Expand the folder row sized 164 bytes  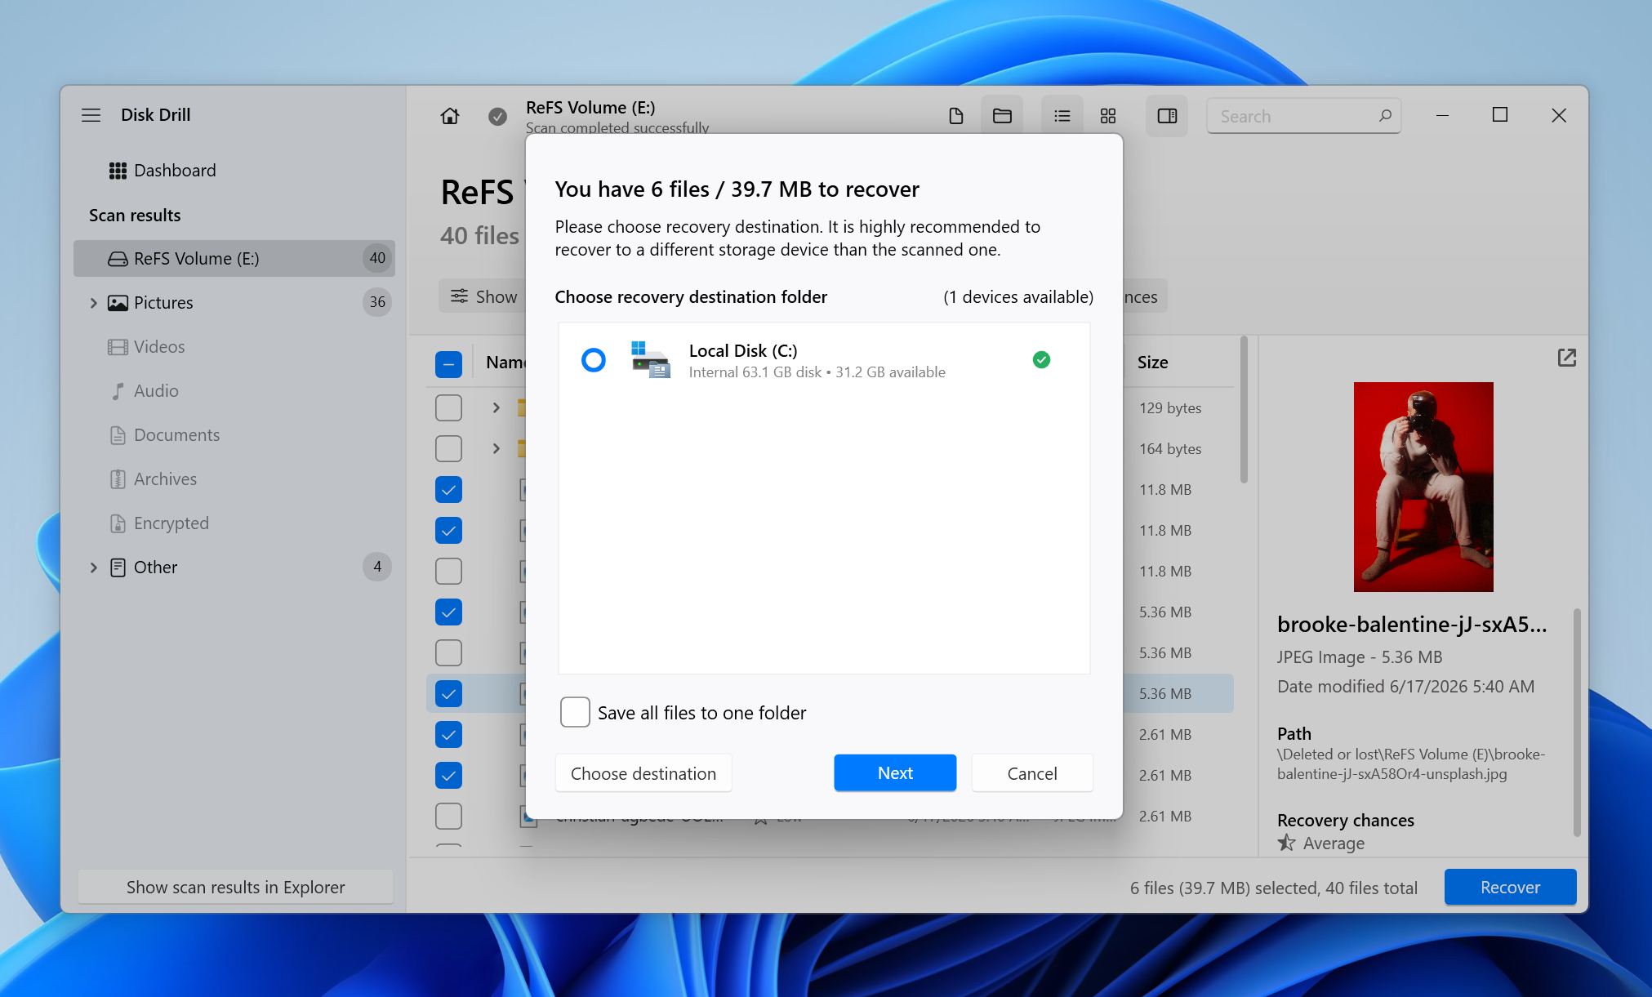[496, 448]
